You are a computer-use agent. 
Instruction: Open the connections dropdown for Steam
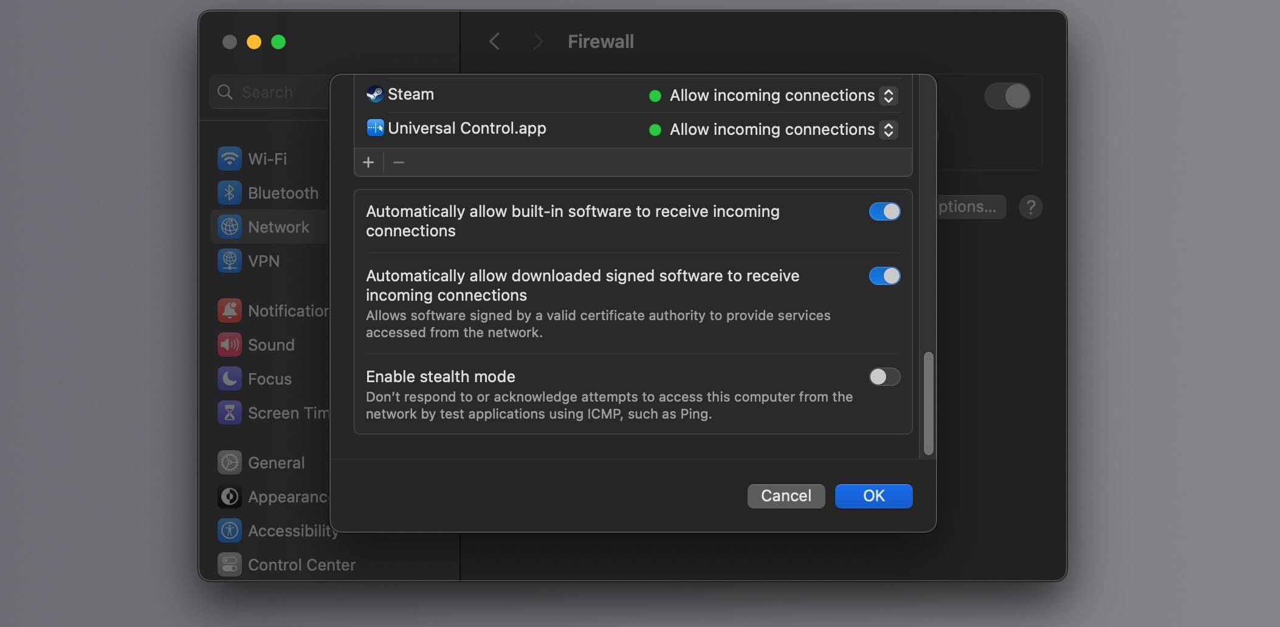888,95
